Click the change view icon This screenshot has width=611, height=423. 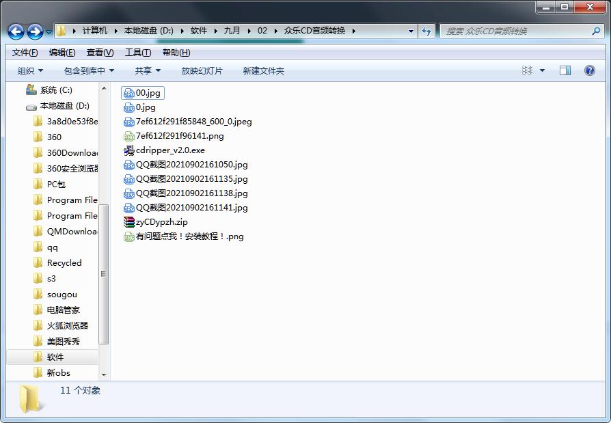click(527, 70)
